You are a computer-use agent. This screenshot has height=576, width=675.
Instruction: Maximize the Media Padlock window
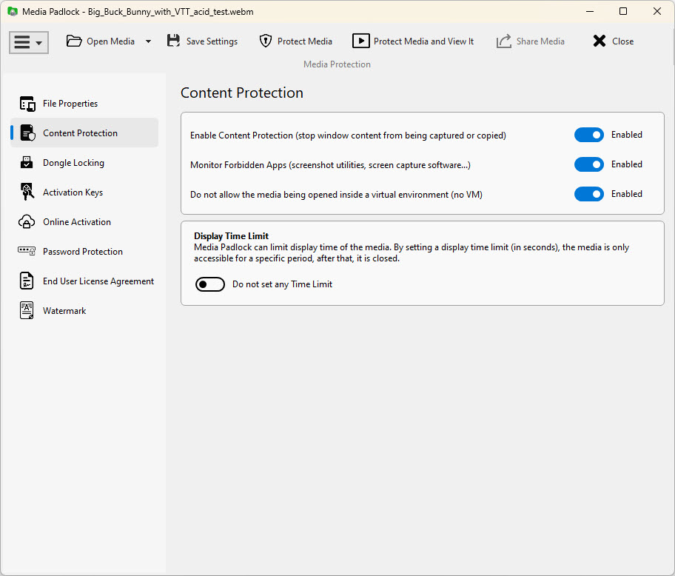click(x=623, y=12)
